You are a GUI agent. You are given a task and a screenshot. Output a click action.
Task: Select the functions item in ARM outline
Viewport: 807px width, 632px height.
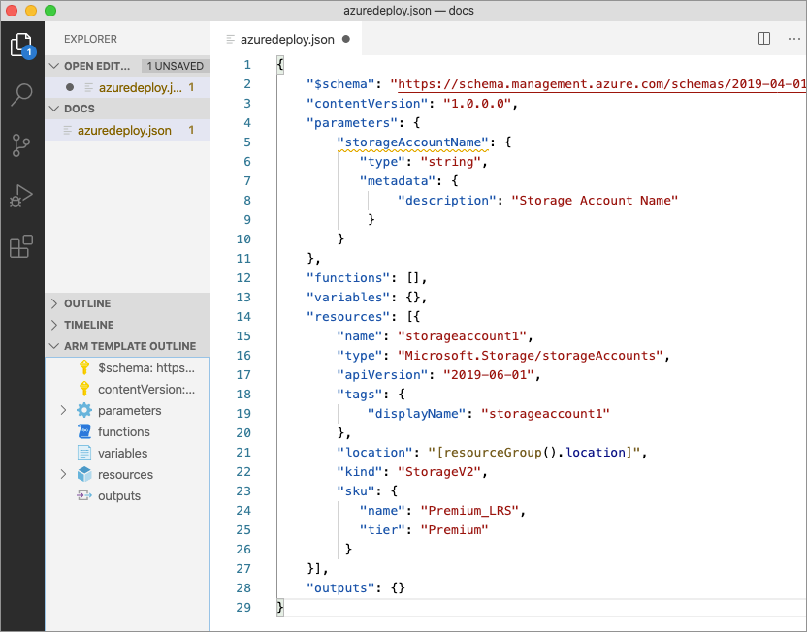click(123, 432)
